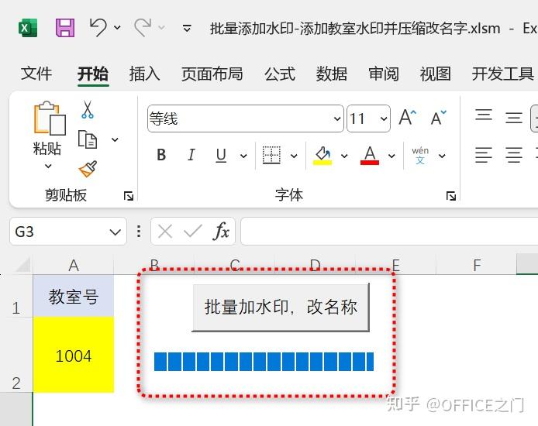Expand the font color palette arrow
Viewport: 538px width, 426px height.
point(391,156)
